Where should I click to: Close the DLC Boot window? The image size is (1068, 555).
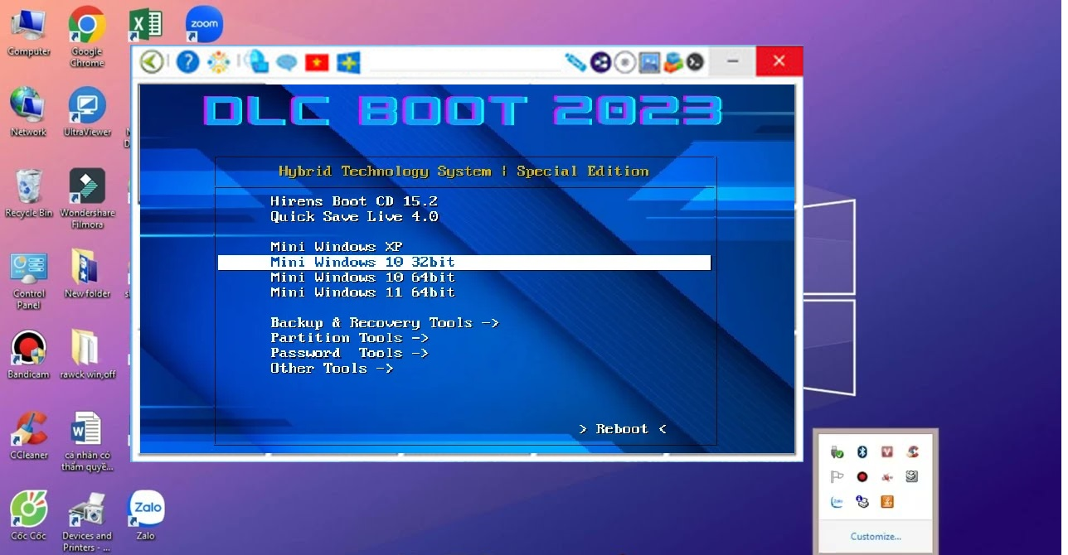point(779,61)
